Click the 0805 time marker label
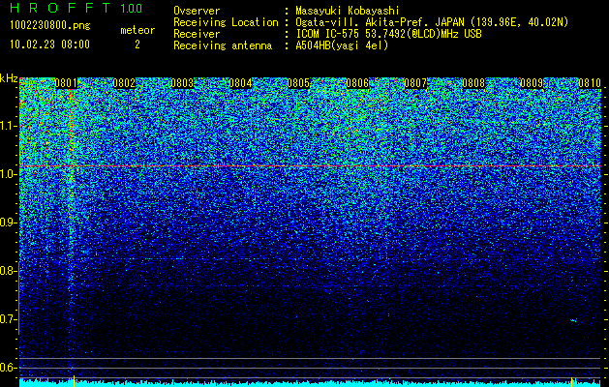 298,83
